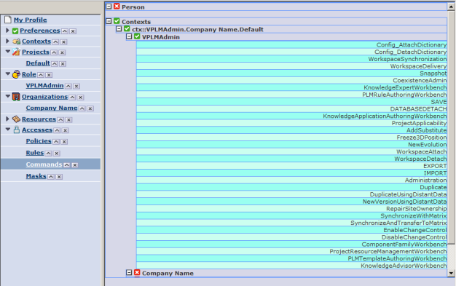Viewport: 456px width, 286px height.
Task: Toggle the green check beside VPLMAdmin node
Action: coord(137,36)
